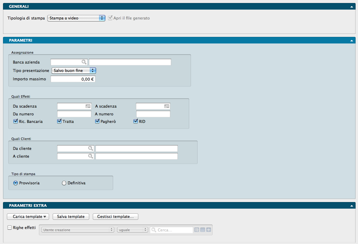
Task: Click the Da cliente lookup magnifier icon
Action: pos(90,148)
